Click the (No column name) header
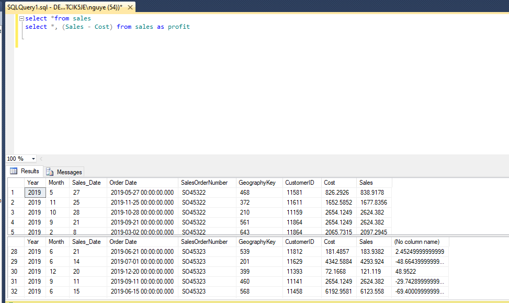This screenshot has width=509, height=303. point(421,242)
